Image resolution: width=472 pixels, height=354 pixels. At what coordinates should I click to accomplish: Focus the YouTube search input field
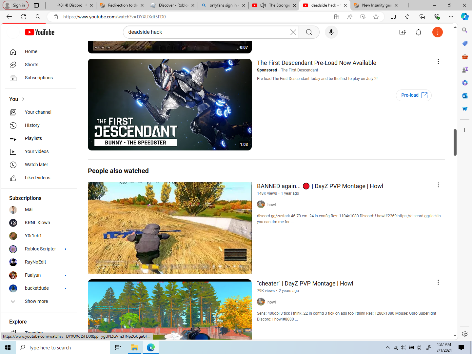click(207, 32)
